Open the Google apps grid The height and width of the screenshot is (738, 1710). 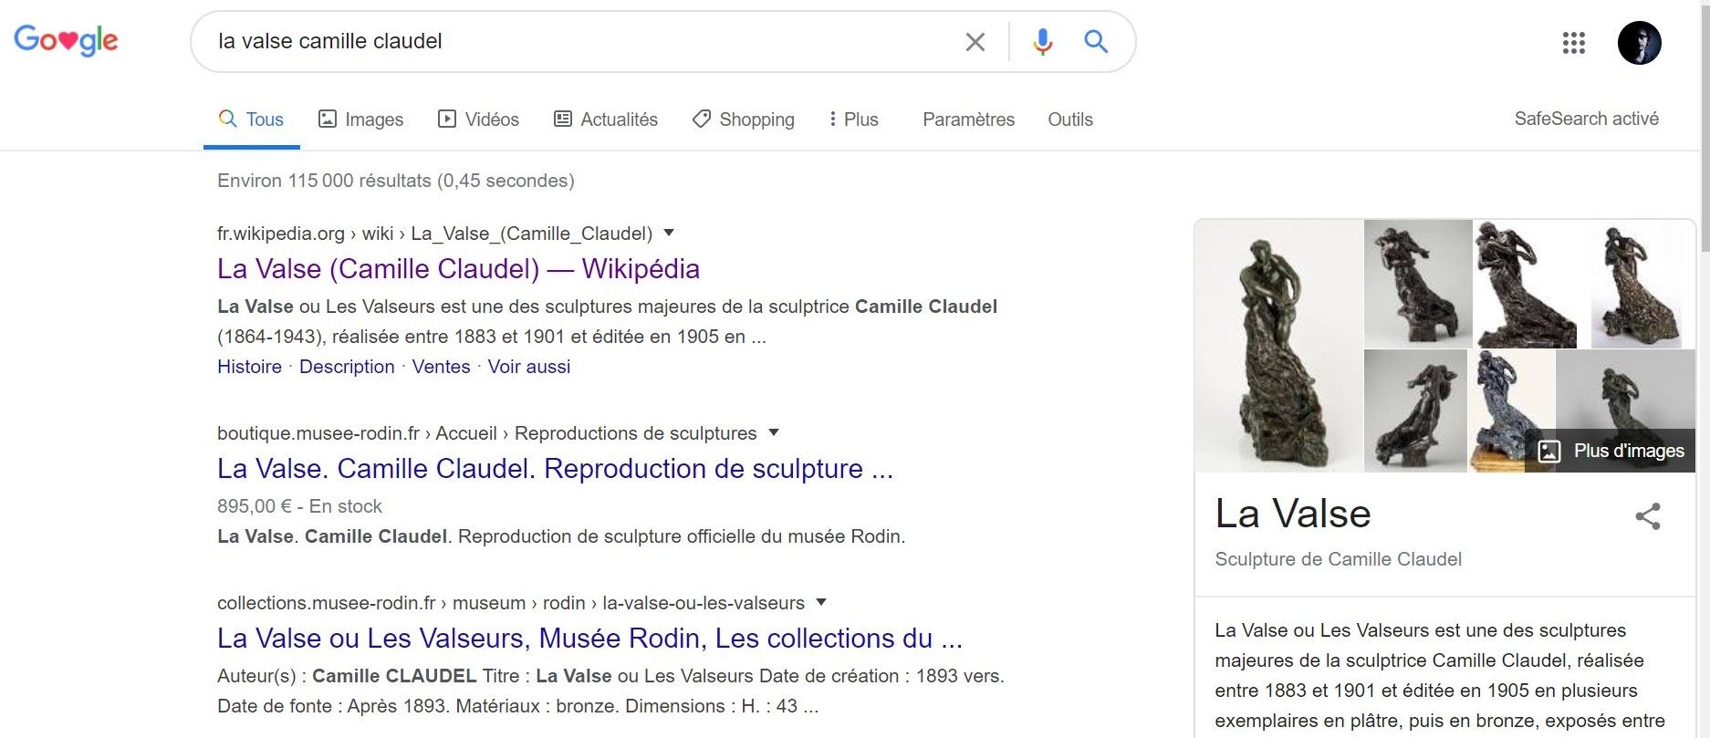point(1573,43)
